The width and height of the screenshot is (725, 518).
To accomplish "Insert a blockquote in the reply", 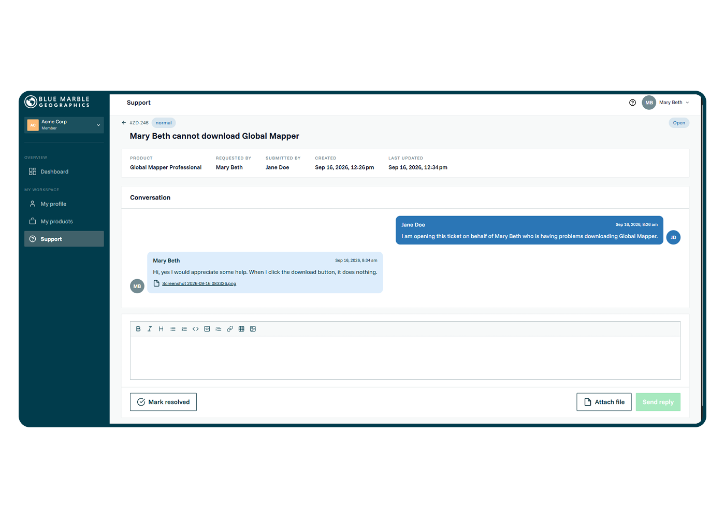I will [x=219, y=329].
